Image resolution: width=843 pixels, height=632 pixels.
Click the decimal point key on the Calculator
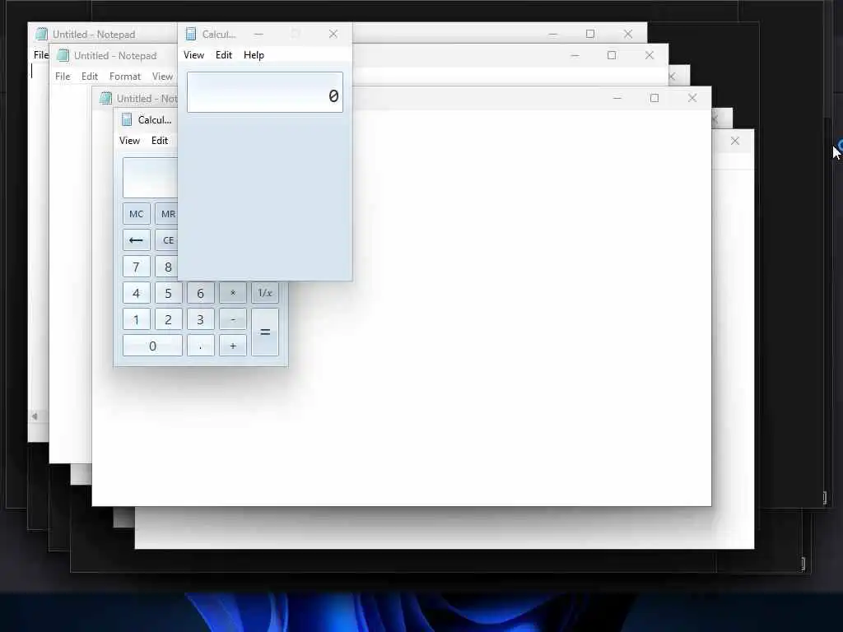point(201,346)
